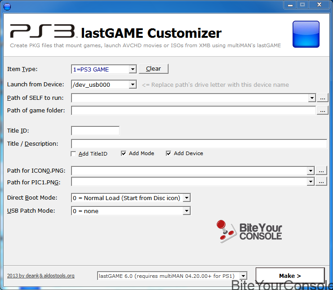Click the Make > button

pos(290,276)
